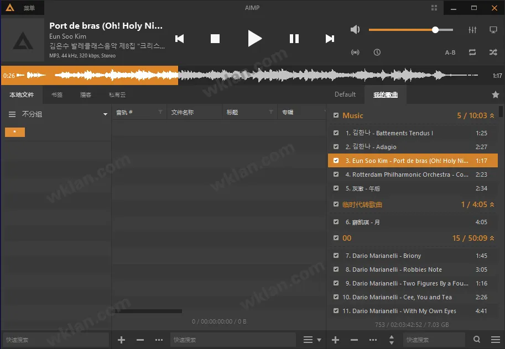Open library view menu dropdown

click(x=312, y=340)
